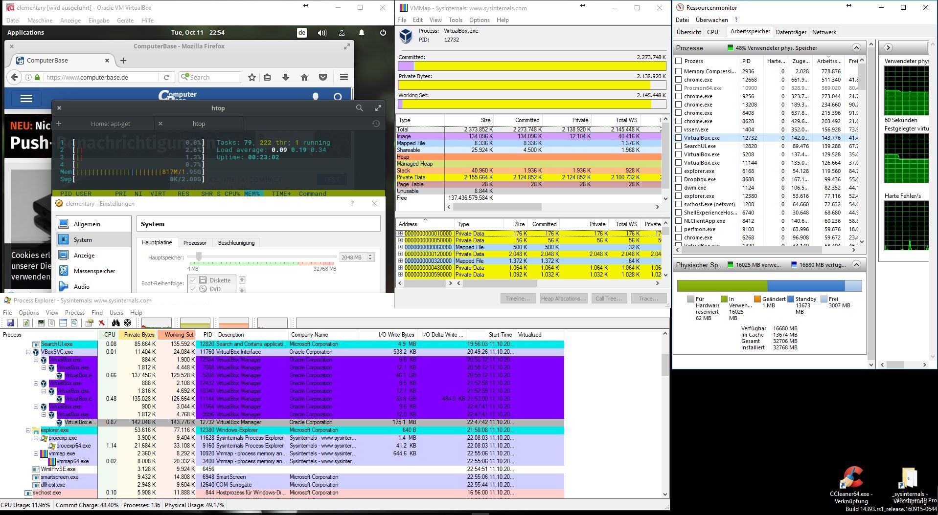Viewport: 938px width, 515px height.
Task: Select Anzeige in the settings sidebar
Action: coord(93,256)
